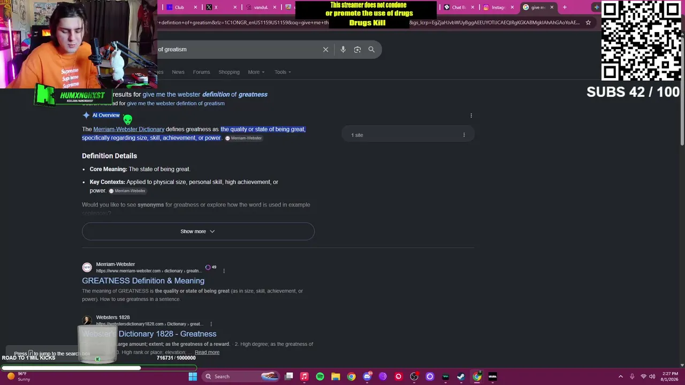685x385 pixels.
Task: Select the Shopping search filter
Action: click(229, 72)
